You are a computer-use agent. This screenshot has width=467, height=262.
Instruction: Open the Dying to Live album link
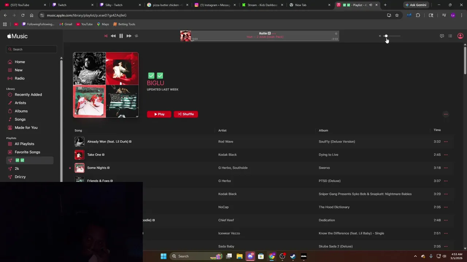tap(328, 155)
